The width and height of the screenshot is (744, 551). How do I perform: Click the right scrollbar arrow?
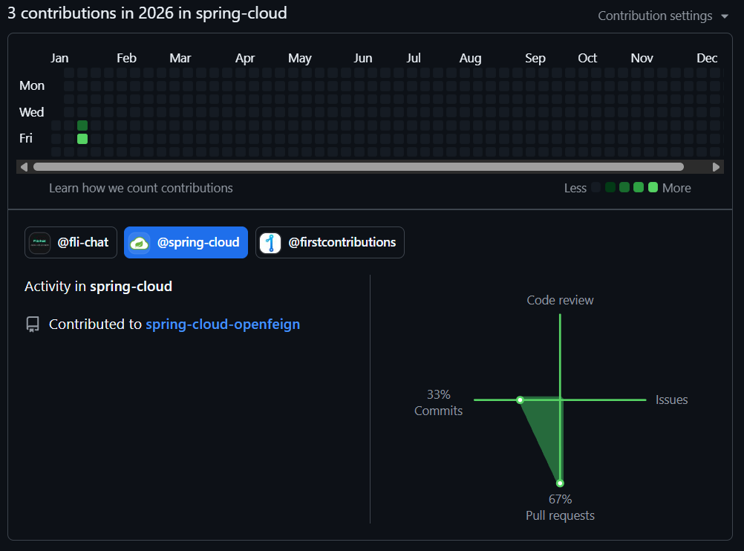tap(716, 167)
